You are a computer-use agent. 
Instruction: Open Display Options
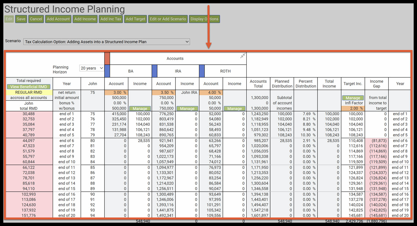click(205, 19)
